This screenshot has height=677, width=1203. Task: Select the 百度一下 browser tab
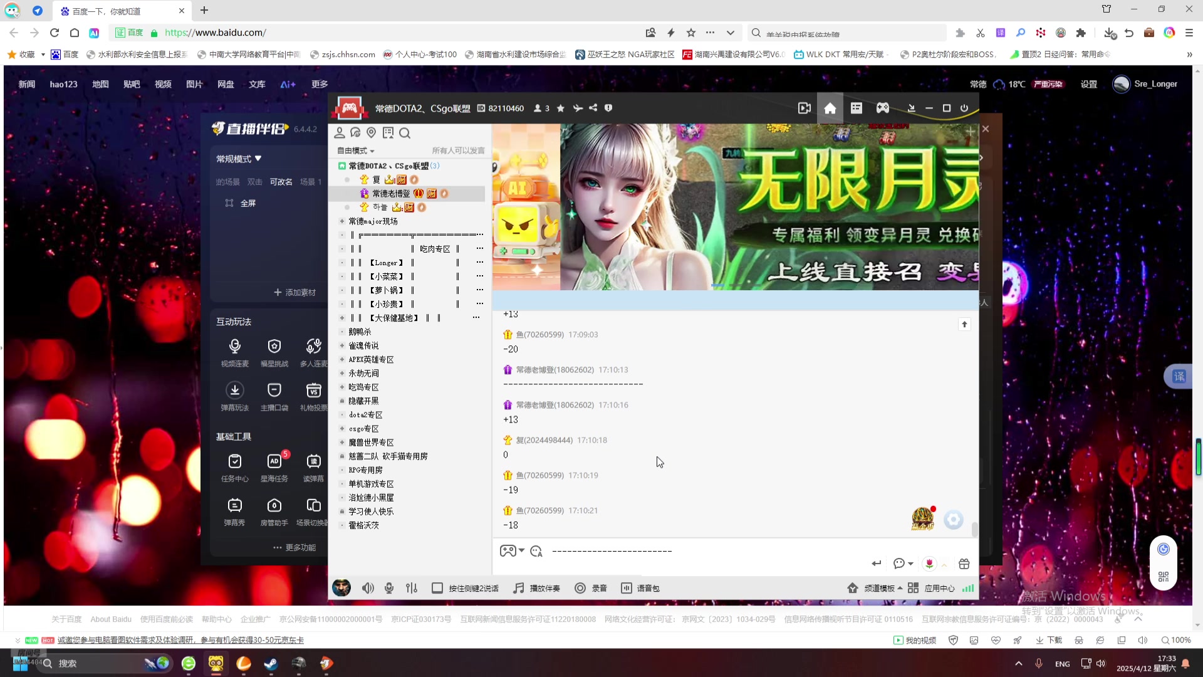[122, 11]
